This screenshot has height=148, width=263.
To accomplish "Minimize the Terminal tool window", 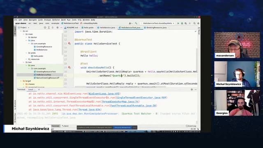I will point(196,90).
